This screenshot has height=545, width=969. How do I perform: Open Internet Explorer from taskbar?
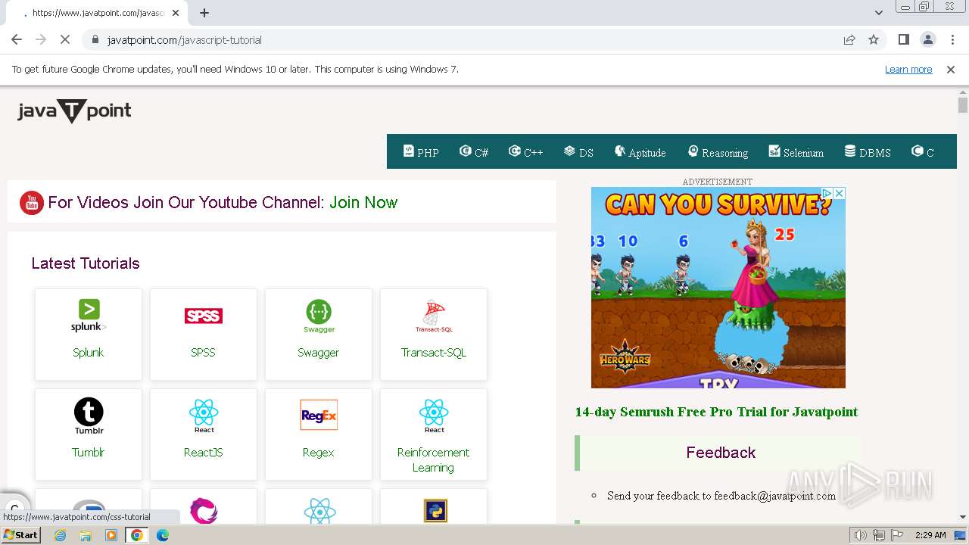61,535
